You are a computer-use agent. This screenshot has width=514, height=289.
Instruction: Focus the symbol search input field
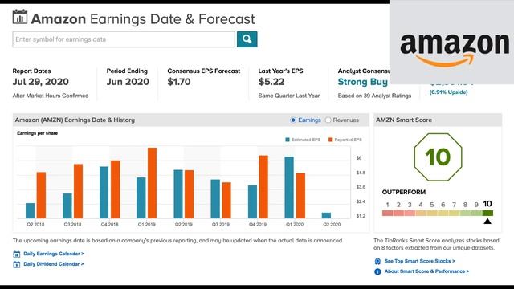tap(124, 39)
